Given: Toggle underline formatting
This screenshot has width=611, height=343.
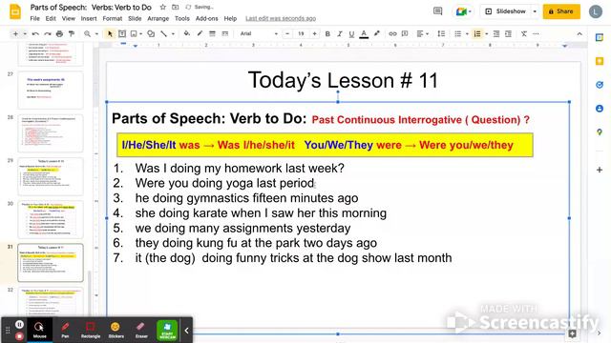Looking at the screenshot, I should [x=351, y=34].
